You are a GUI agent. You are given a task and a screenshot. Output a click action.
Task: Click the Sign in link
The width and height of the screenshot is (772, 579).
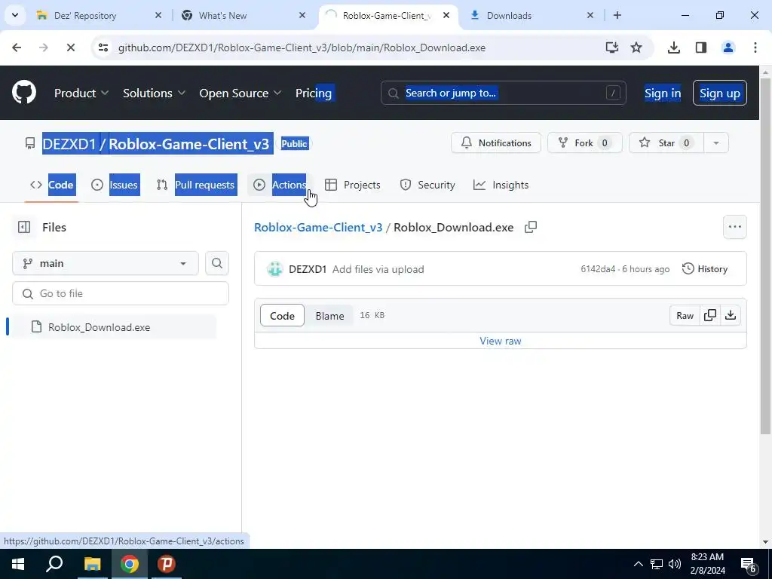click(x=663, y=93)
